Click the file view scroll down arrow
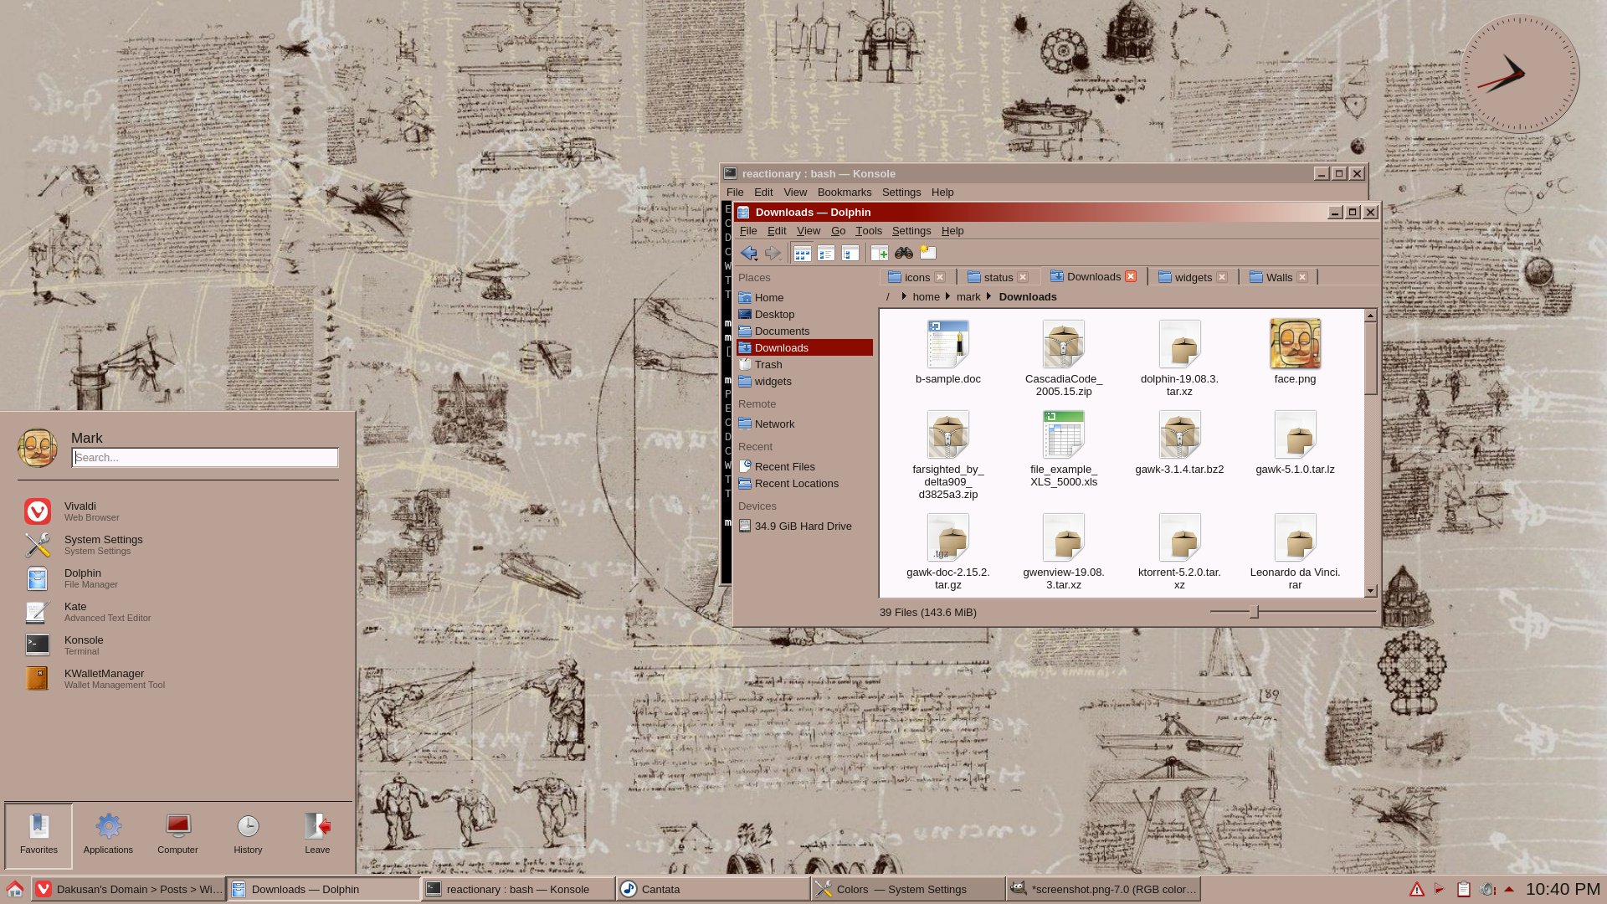The height and width of the screenshot is (904, 1607). pyautogui.click(x=1370, y=591)
